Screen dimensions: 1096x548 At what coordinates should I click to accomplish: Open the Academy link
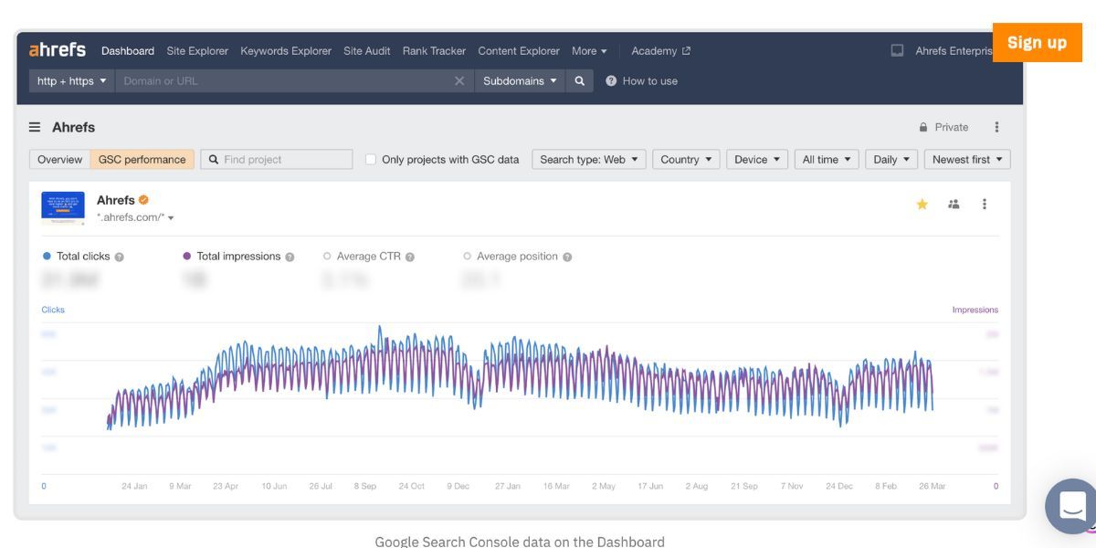[x=654, y=50]
